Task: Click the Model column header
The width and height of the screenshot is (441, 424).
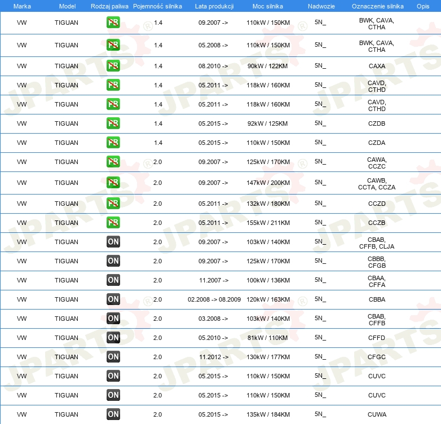Action: 67,6
